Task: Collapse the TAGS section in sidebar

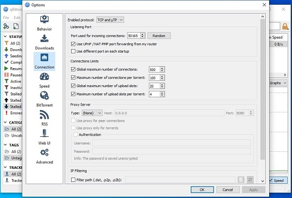Action: coord(5,145)
